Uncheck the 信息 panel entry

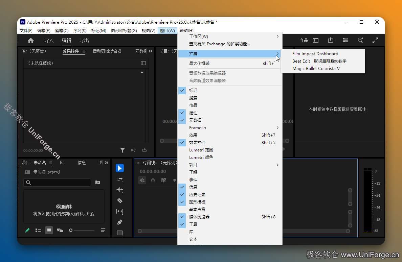[230, 187]
